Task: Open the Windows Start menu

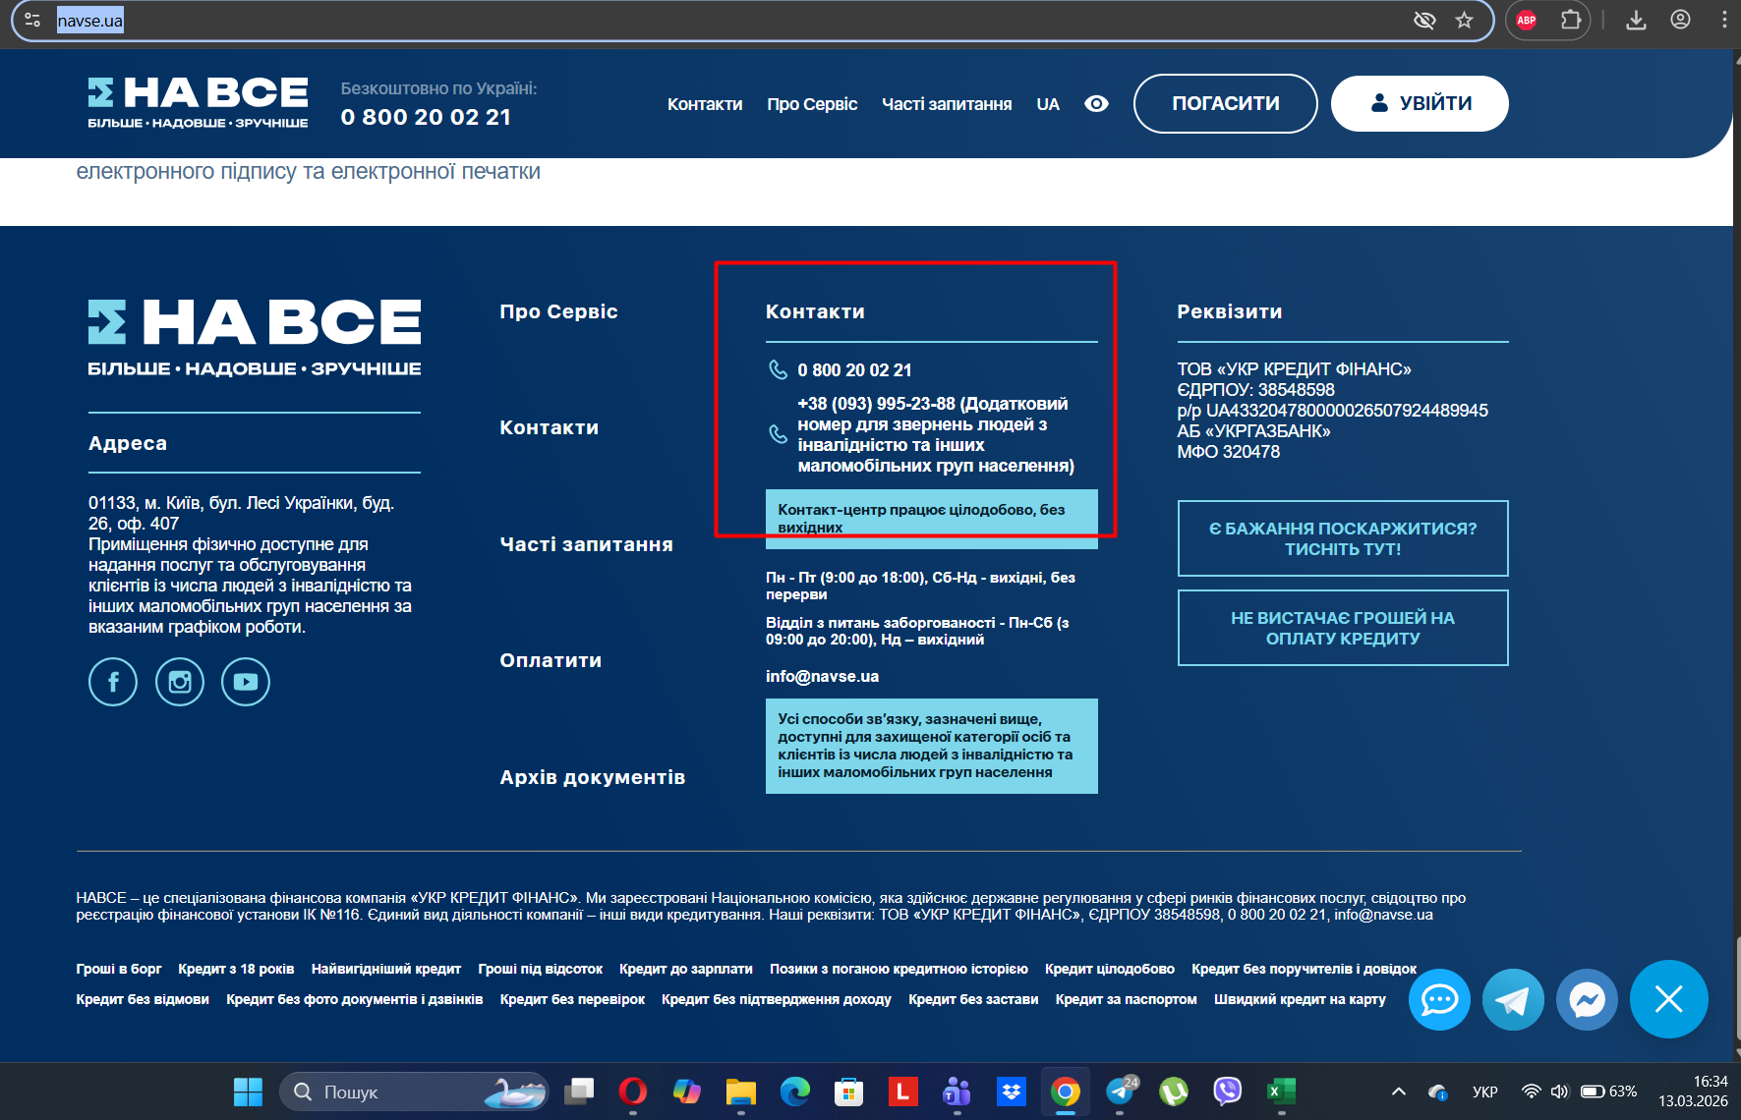Action: coord(248,1092)
